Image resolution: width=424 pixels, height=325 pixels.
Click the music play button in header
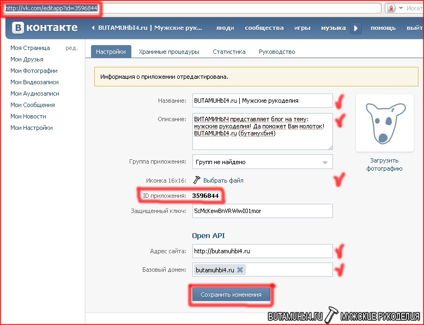(355, 28)
